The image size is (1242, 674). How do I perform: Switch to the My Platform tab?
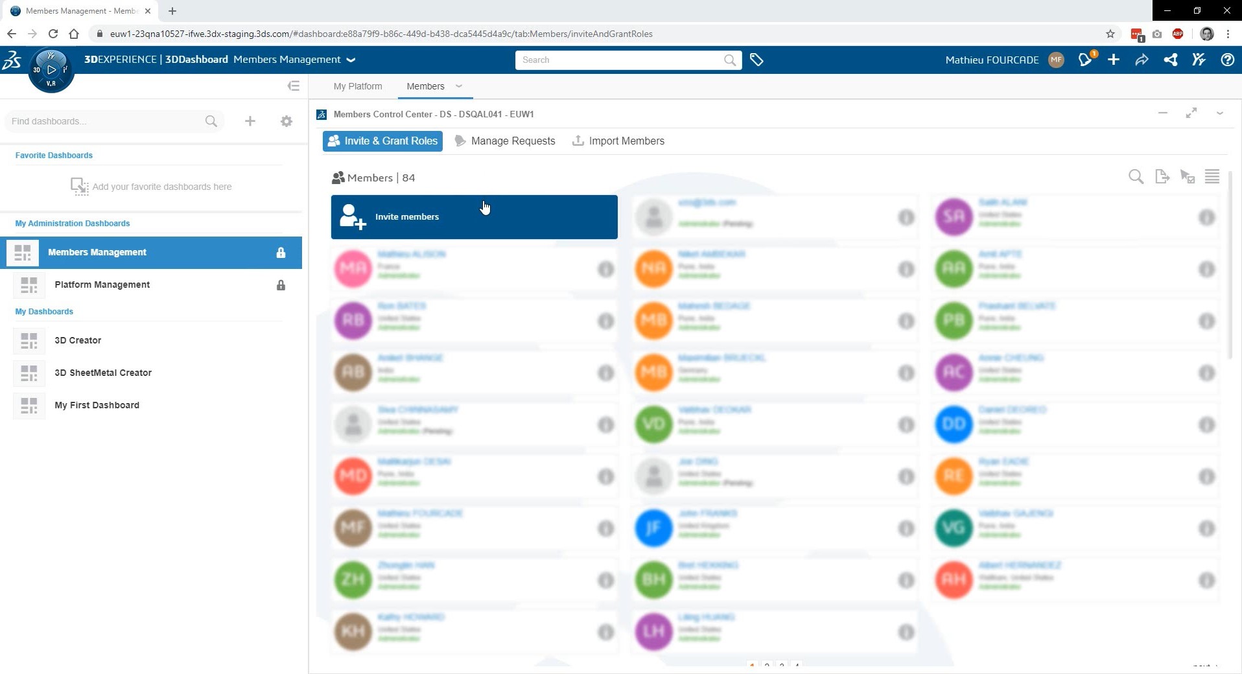pyautogui.click(x=357, y=86)
